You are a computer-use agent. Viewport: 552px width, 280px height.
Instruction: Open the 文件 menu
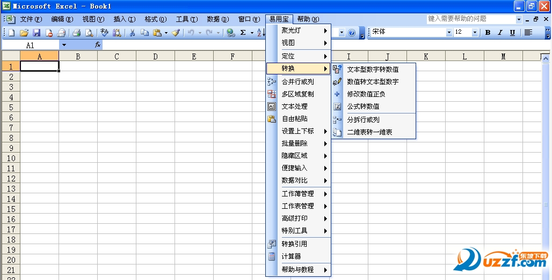click(x=31, y=19)
